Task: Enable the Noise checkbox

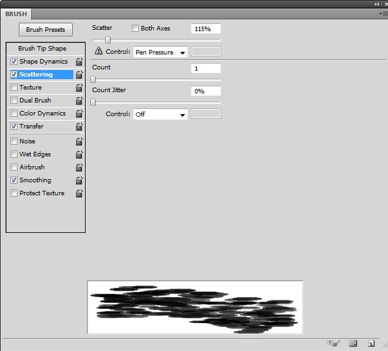Action: (x=14, y=141)
